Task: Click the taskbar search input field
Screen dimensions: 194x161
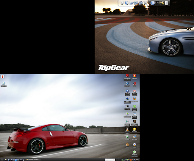Action: point(110,159)
